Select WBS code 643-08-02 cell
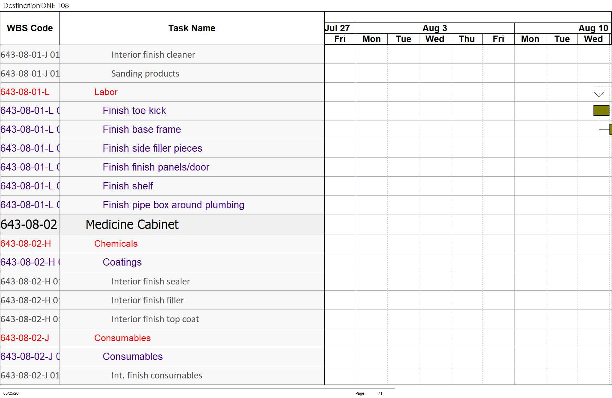Image resolution: width=612 pixels, height=398 pixels. coord(30,225)
